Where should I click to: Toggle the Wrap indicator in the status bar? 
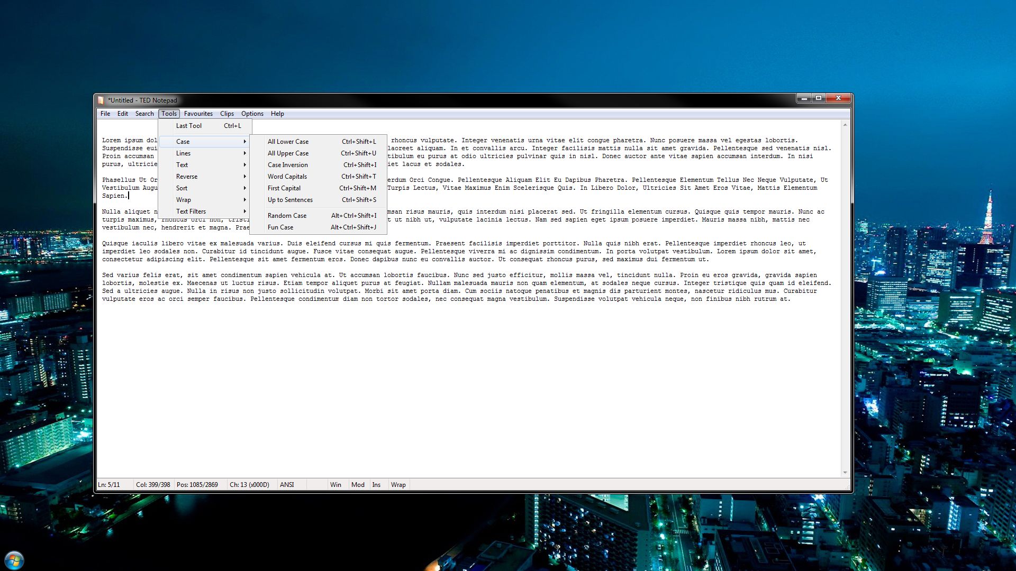coord(398,484)
